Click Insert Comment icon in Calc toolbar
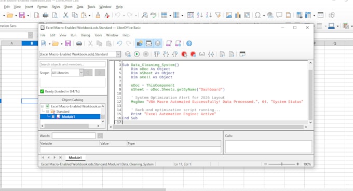 pyautogui.click(x=279, y=15)
